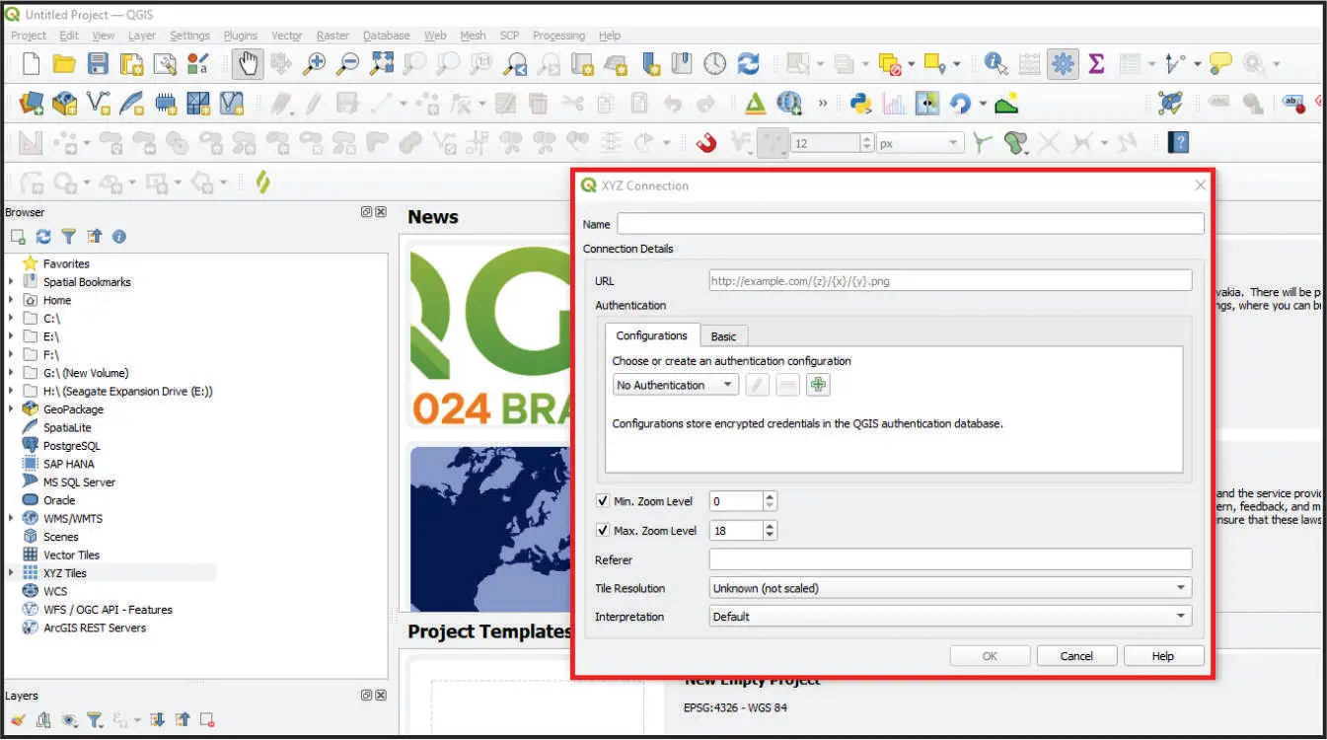This screenshot has height=740, width=1327.
Task: Uncheck the Max. Zoom Level checkbox
Action: [x=603, y=530]
